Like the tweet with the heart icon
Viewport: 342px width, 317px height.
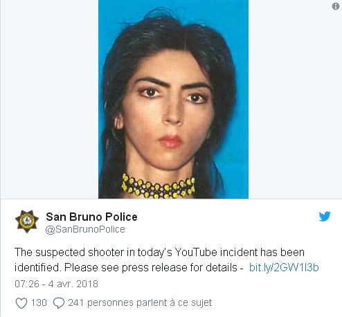pyautogui.click(x=21, y=303)
